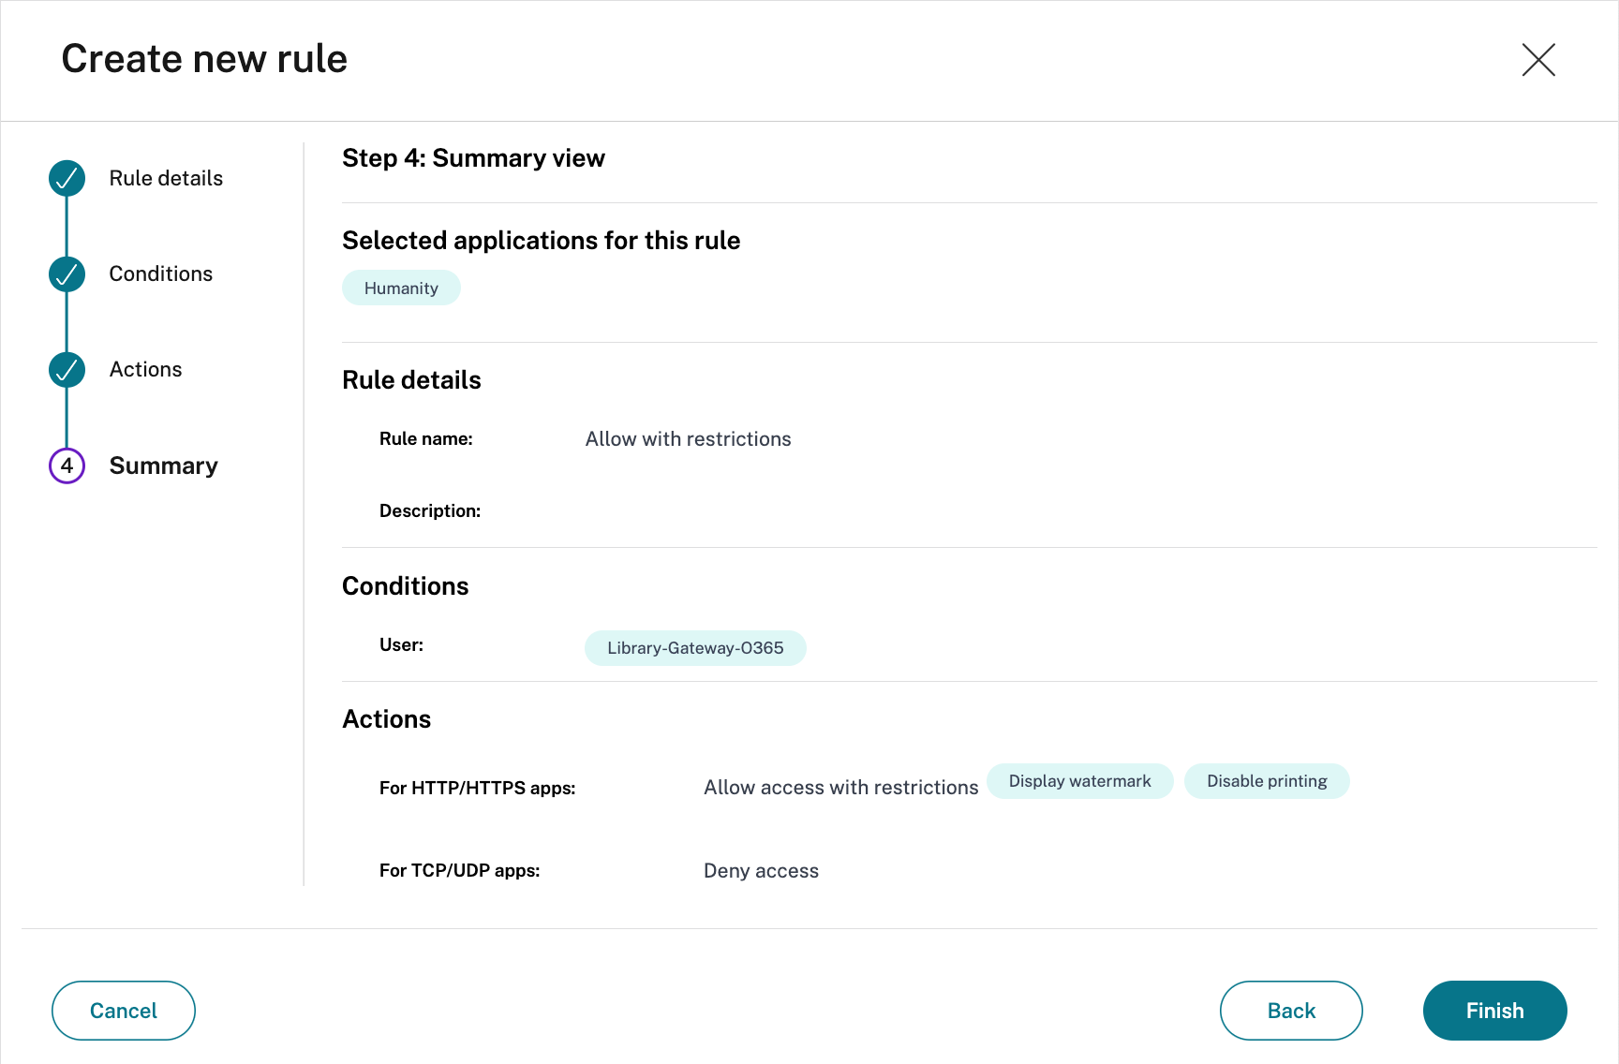Click the step 4 Summary circle icon
1619x1064 pixels.
click(67, 465)
